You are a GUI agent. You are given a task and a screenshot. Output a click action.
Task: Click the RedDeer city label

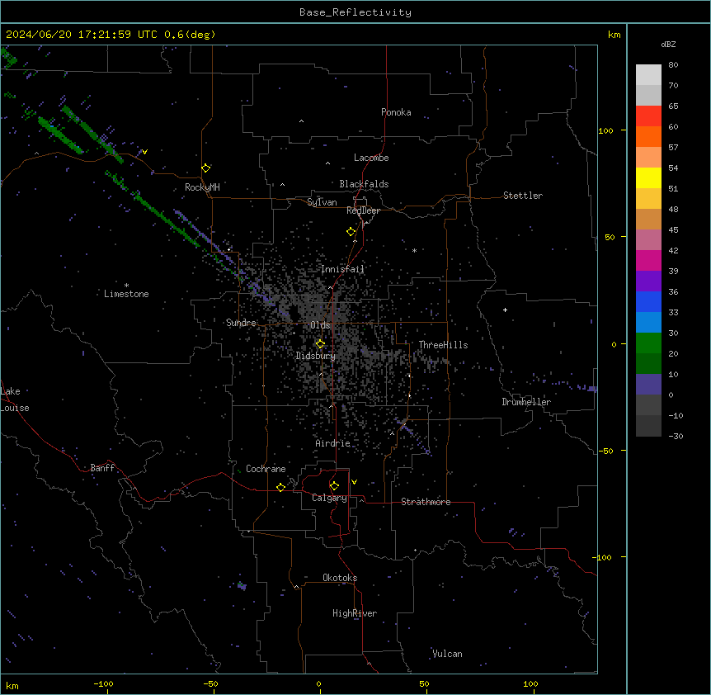[x=363, y=210]
